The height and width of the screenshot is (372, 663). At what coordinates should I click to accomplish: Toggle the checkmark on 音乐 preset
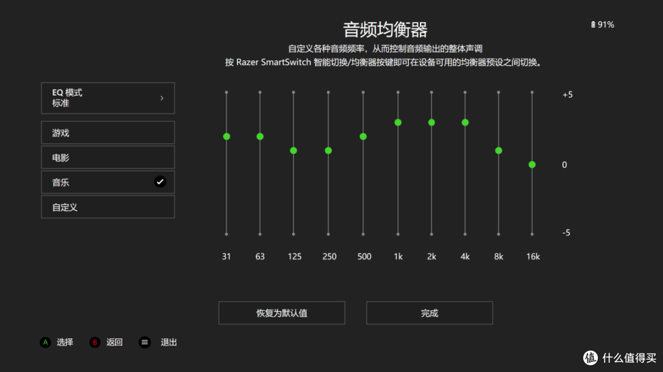(x=160, y=182)
